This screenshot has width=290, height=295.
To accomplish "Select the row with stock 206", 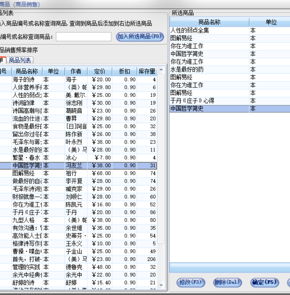I will point(78,259).
